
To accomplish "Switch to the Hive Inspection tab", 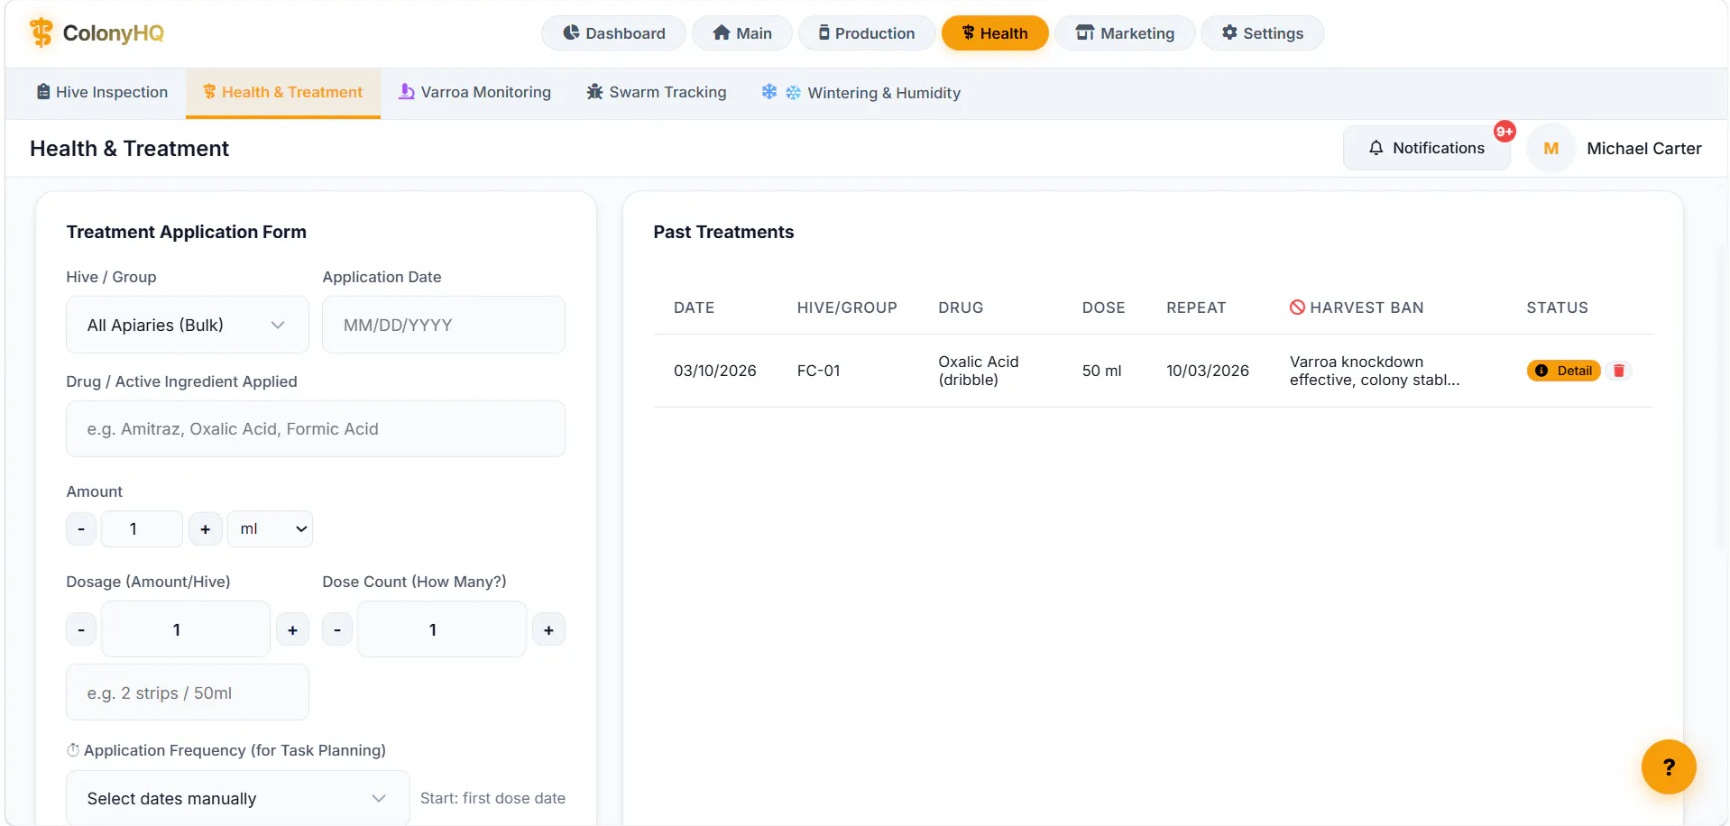I will (102, 92).
